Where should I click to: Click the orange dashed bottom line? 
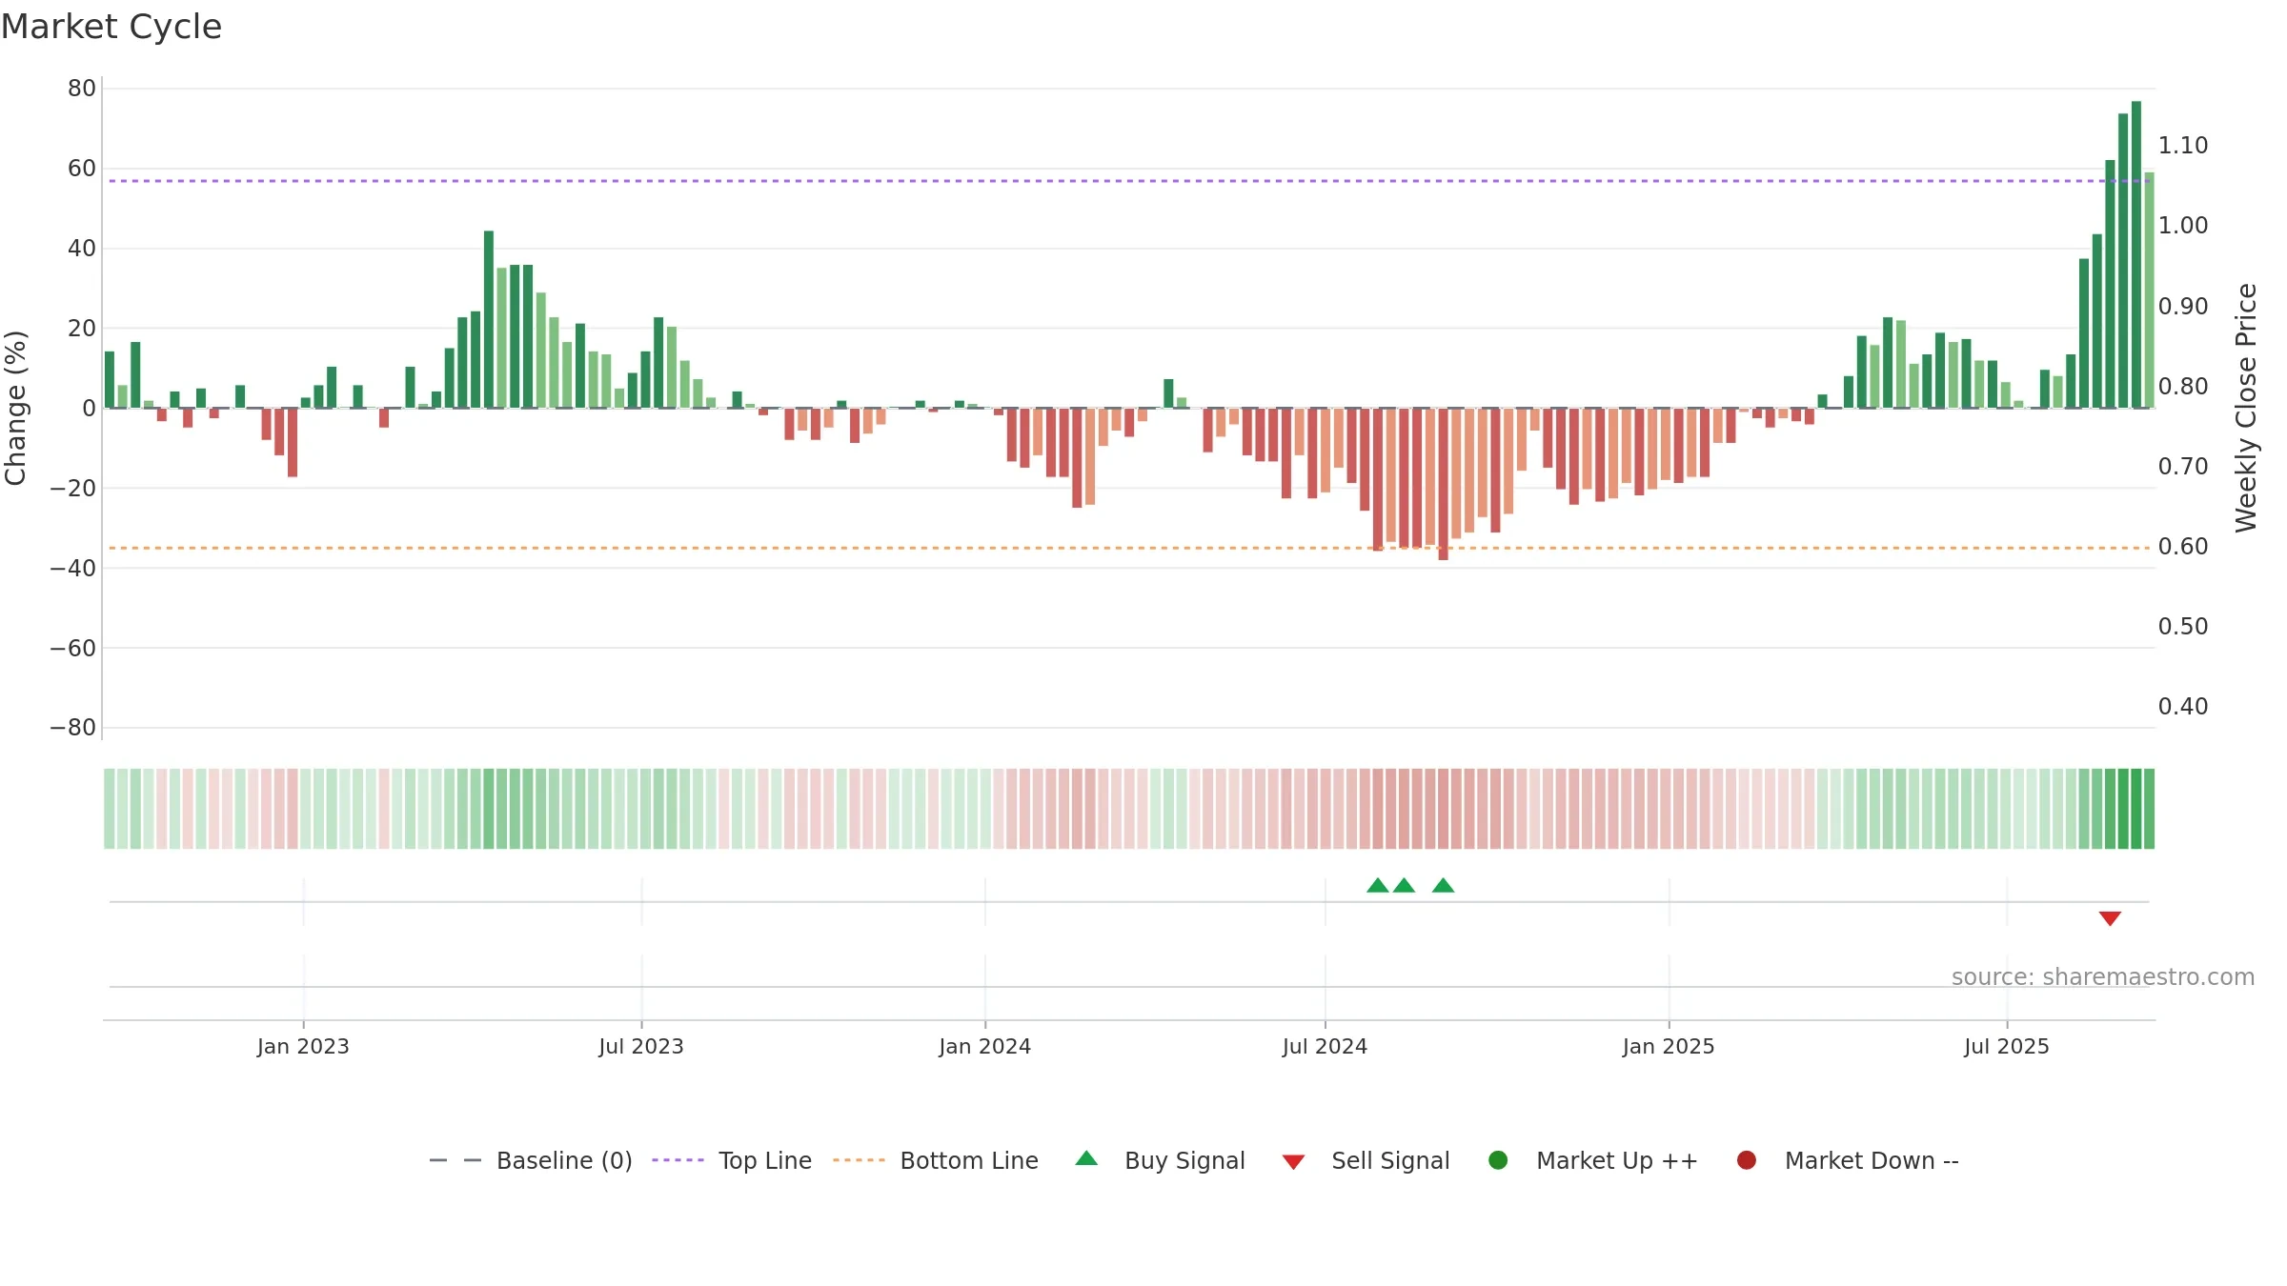point(1129,548)
